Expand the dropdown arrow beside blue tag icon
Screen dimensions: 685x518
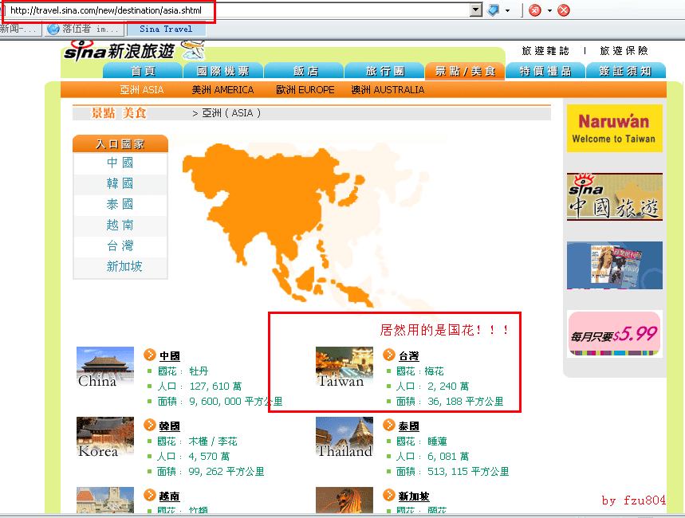click(x=508, y=10)
